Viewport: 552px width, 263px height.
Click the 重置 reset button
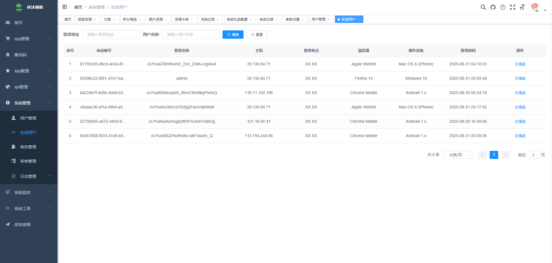point(257,35)
